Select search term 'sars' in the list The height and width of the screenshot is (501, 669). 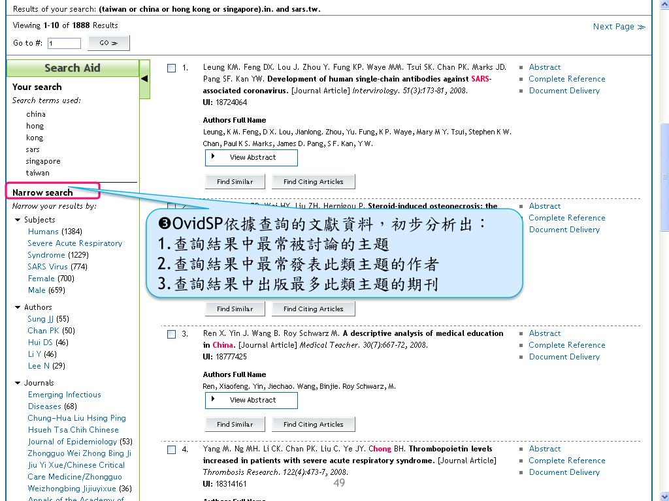pos(33,149)
